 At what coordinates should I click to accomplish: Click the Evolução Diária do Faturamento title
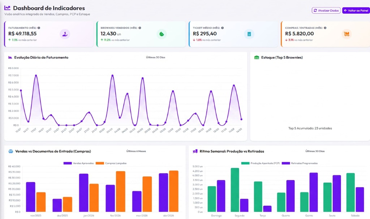click(x=41, y=57)
